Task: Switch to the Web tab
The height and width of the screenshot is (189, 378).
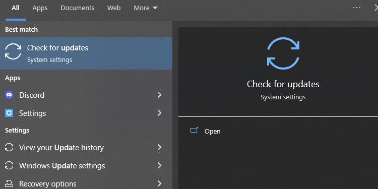Action: (114, 8)
